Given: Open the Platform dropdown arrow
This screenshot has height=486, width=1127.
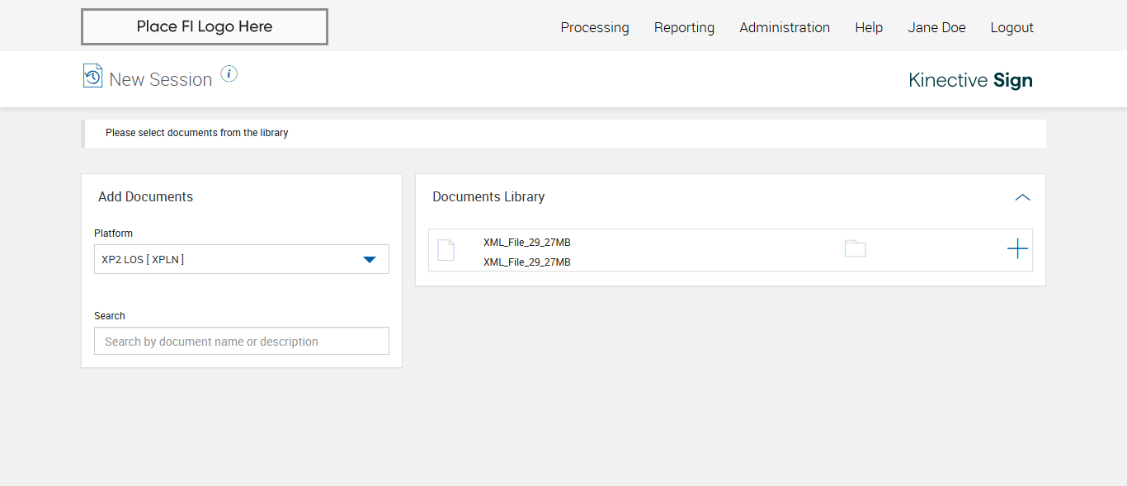Looking at the screenshot, I should pos(370,260).
